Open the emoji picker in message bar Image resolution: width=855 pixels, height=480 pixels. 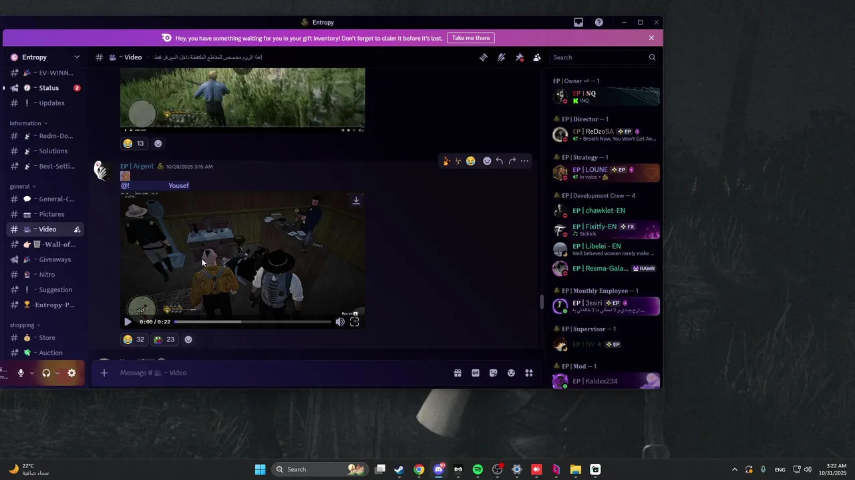click(x=511, y=373)
